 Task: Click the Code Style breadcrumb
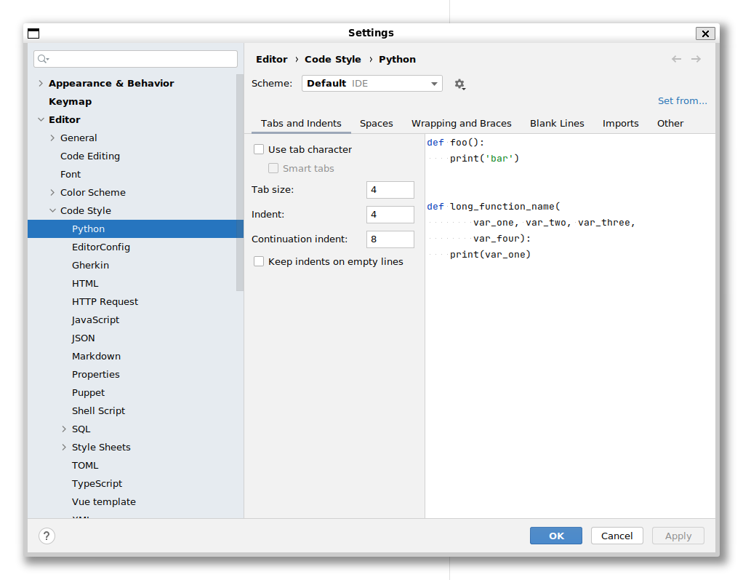(333, 59)
